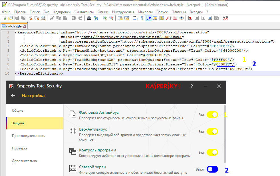280x176 pixels.
Task: Start macro recording
Action: click(x=190, y=18)
